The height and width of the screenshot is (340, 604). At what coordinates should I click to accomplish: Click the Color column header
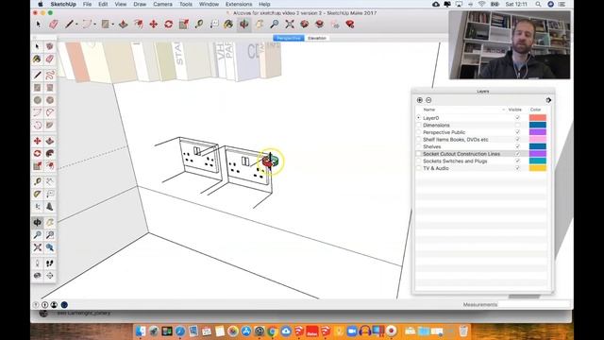point(535,110)
